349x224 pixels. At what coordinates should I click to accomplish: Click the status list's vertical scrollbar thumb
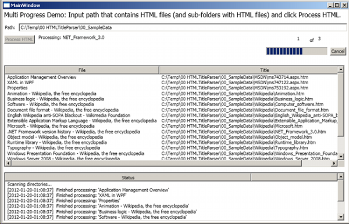(341, 191)
